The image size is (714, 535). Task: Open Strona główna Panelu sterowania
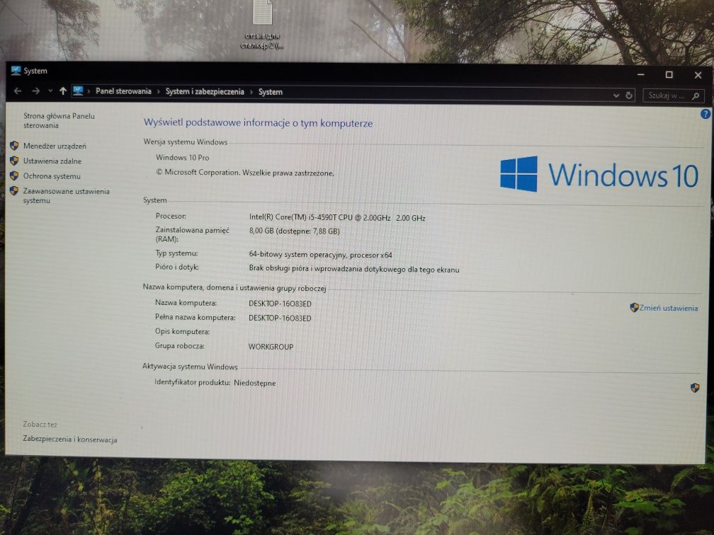pyautogui.click(x=59, y=120)
